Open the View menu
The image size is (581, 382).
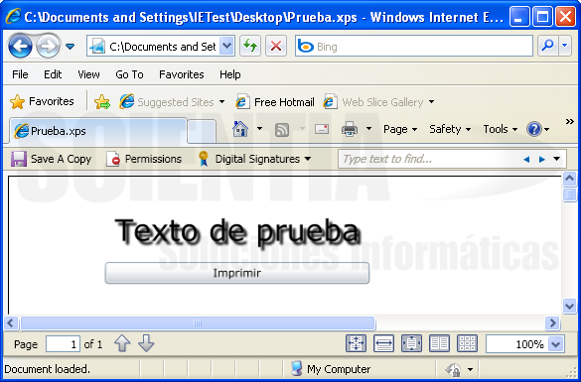point(88,74)
